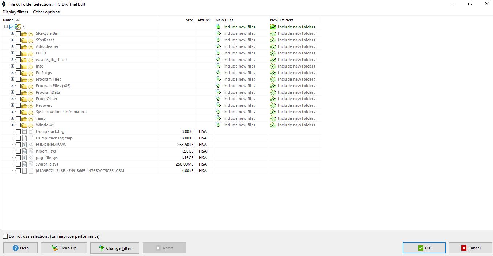Check the DumpStack.log file checkbox
This screenshot has height=256, width=493.
tap(18, 132)
